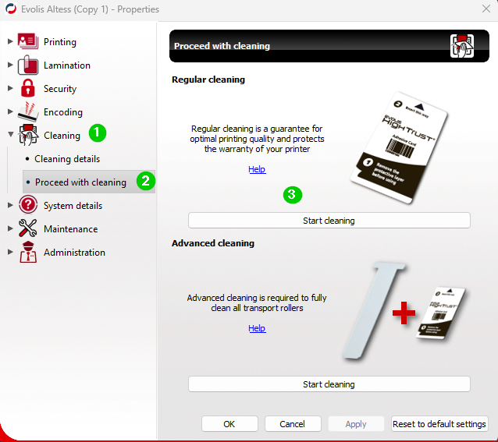Click the Printing ID card icon
Screen dimensions: 498x442
tap(28, 41)
